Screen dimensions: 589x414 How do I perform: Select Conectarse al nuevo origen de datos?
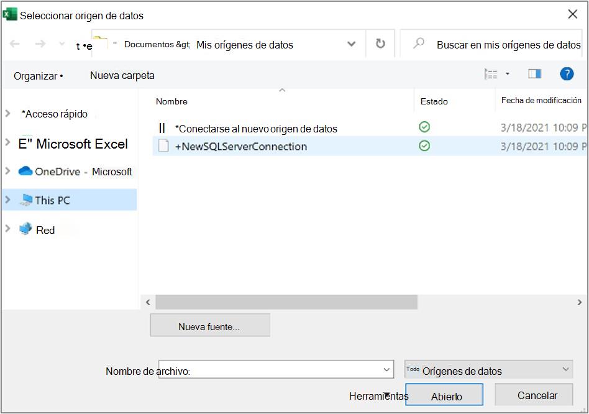pos(256,129)
